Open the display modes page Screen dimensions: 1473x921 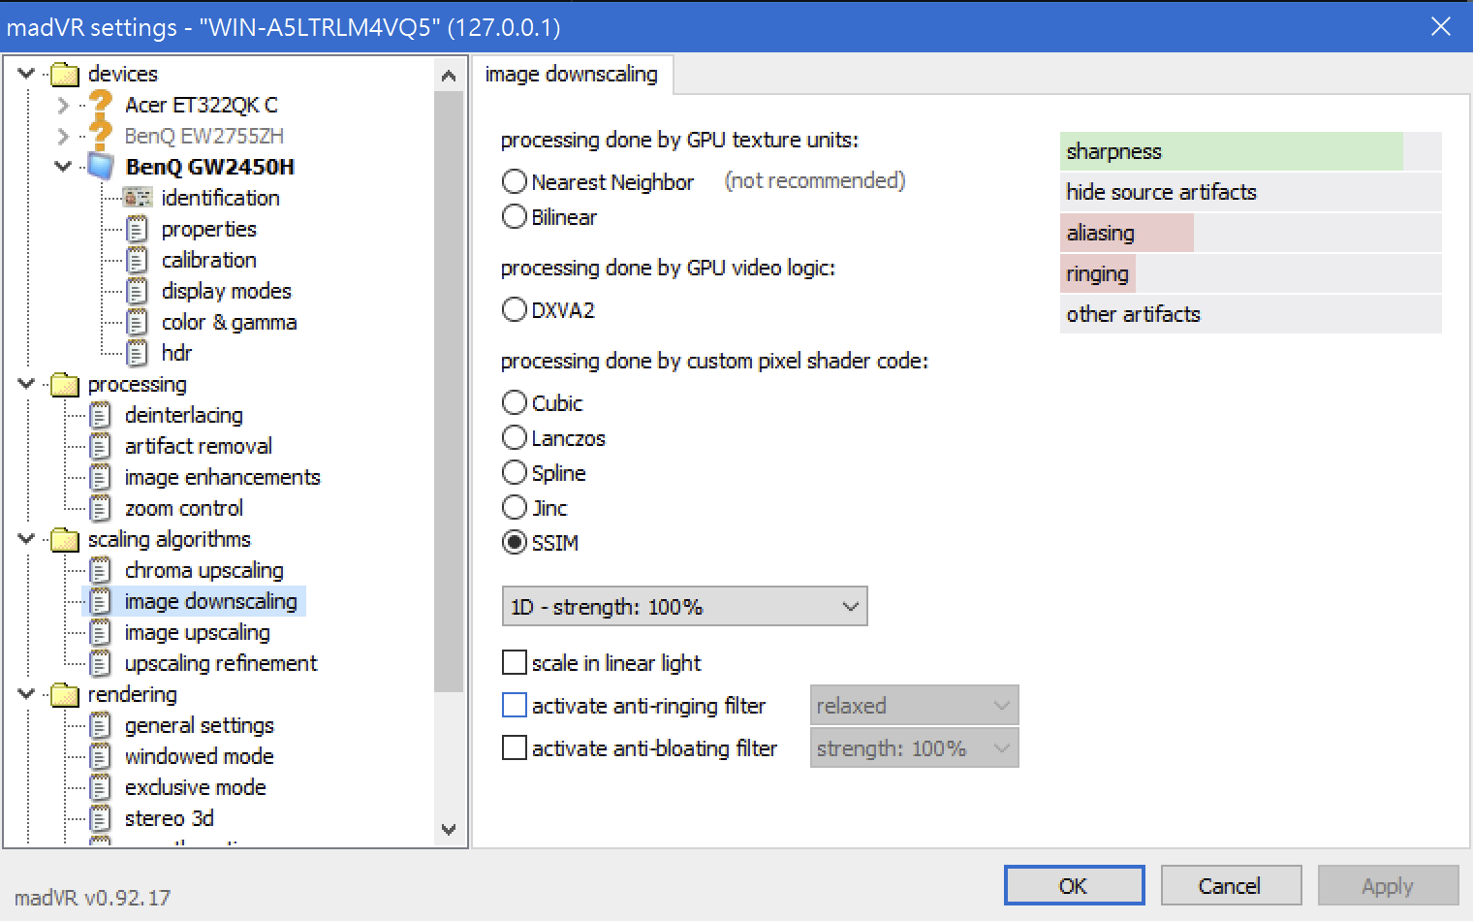point(227,291)
